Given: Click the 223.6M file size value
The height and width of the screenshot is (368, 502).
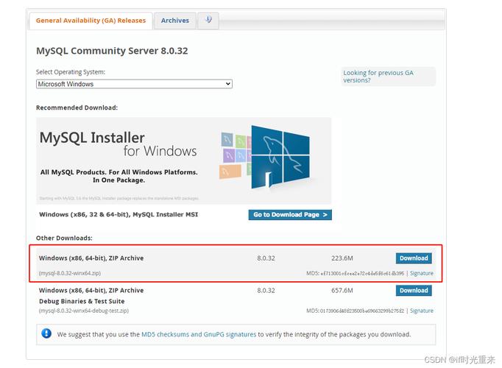Looking at the screenshot, I should pos(342,258).
